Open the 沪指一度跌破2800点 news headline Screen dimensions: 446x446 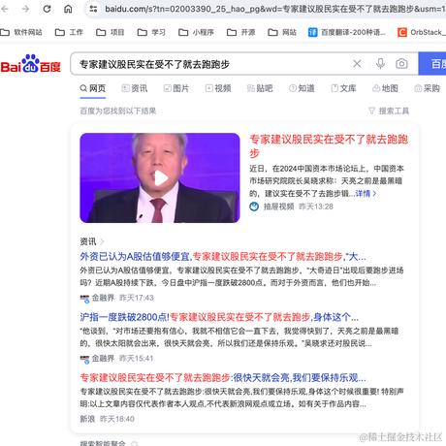pyautogui.click(x=219, y=317)
